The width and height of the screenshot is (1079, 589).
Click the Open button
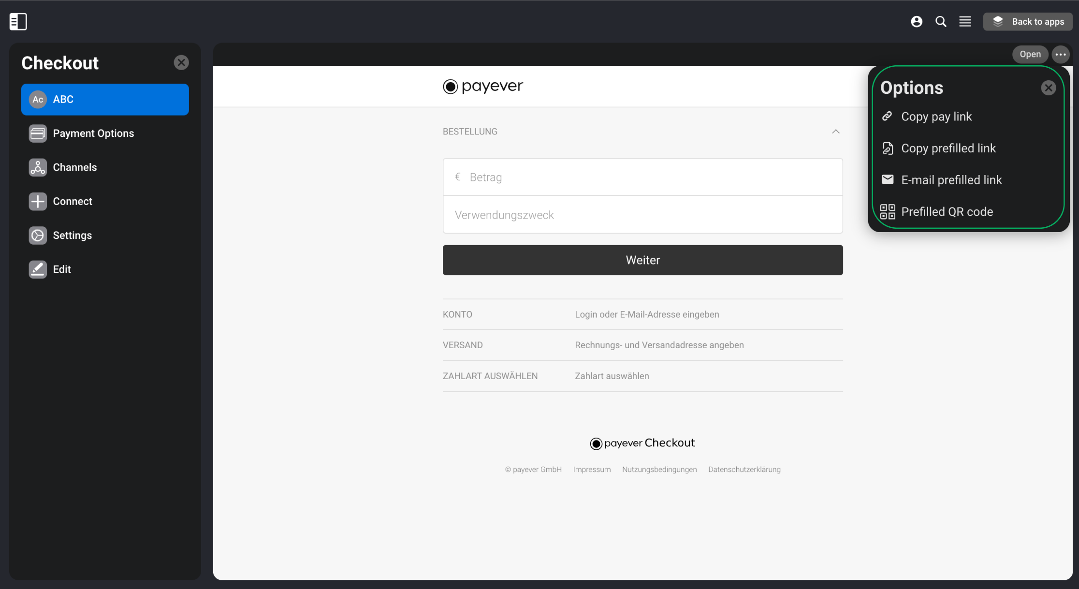(x=1030, y=54)
